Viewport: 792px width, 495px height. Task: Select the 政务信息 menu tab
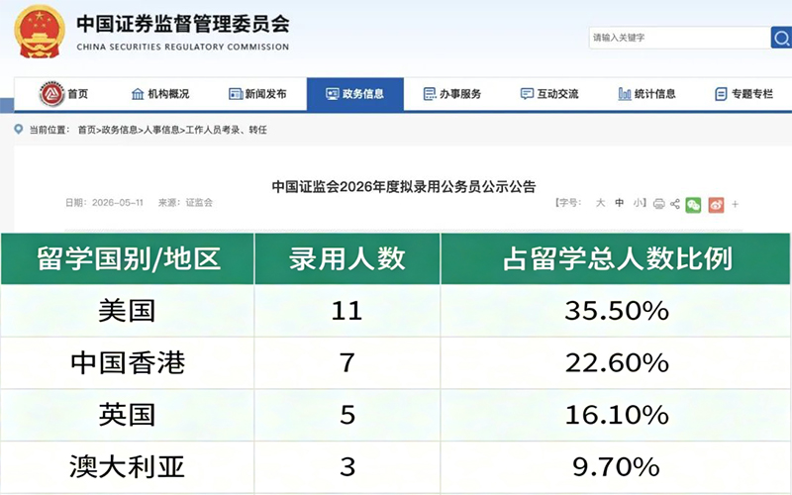[x=355, y=94]
